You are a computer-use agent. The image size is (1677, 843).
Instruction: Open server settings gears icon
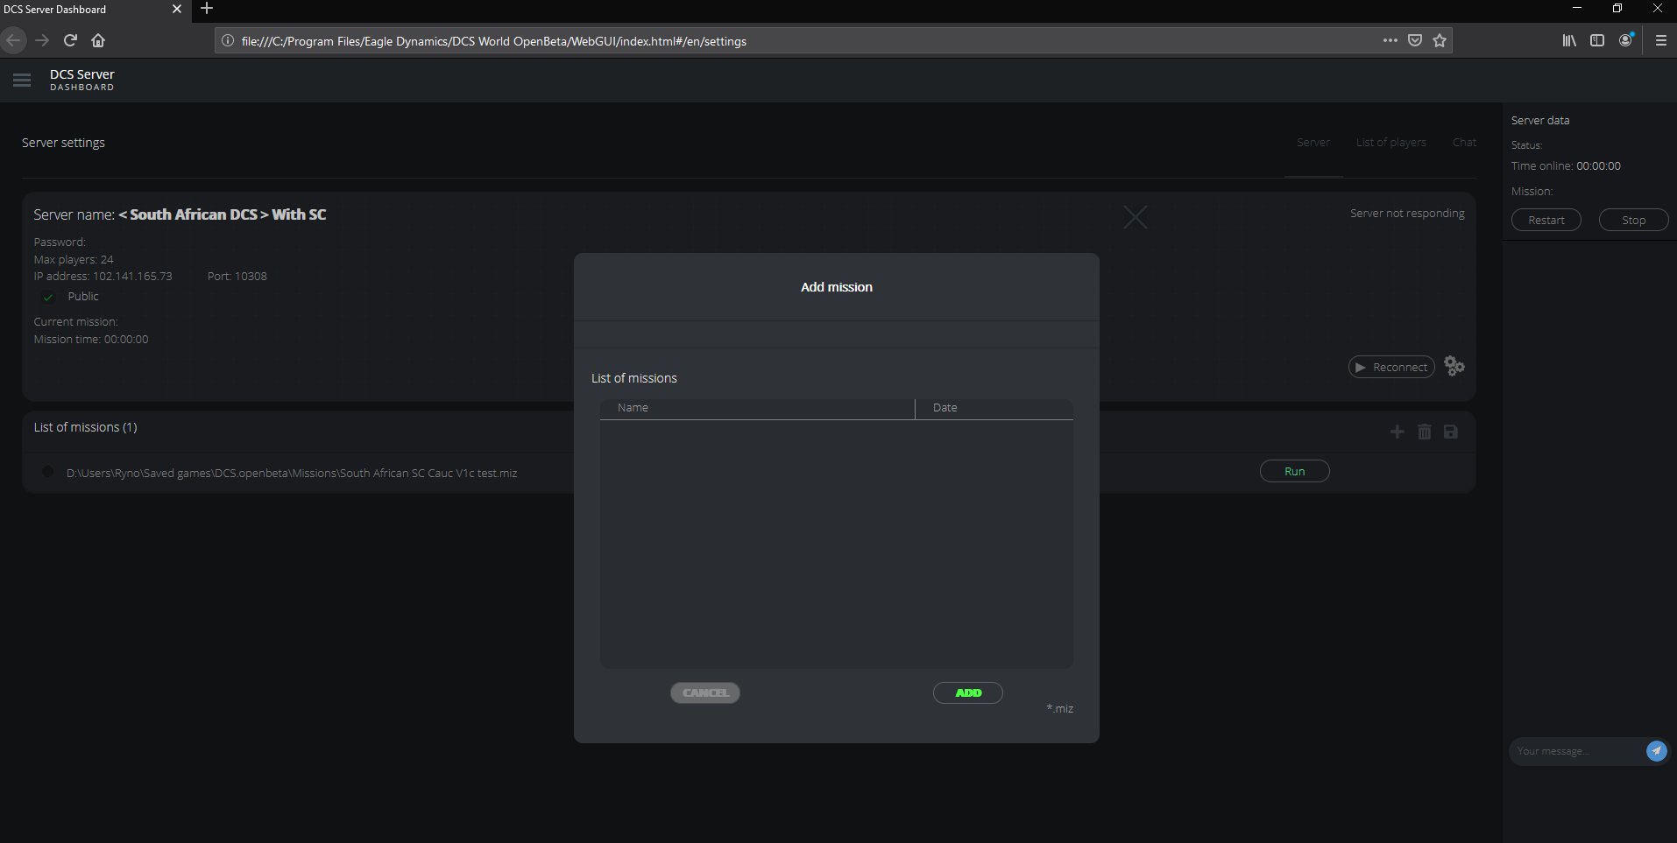click(1454, 366)
